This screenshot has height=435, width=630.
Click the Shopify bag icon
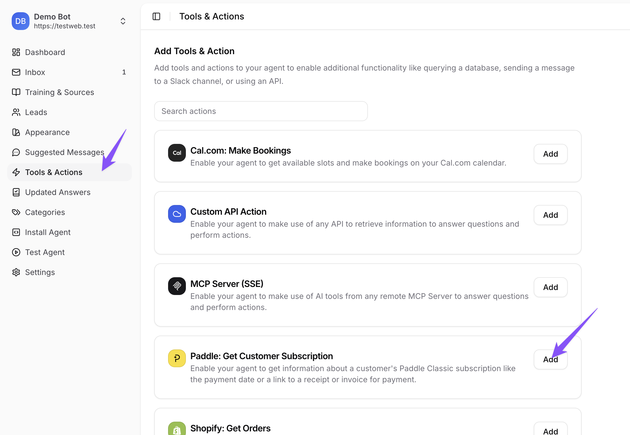177,429
